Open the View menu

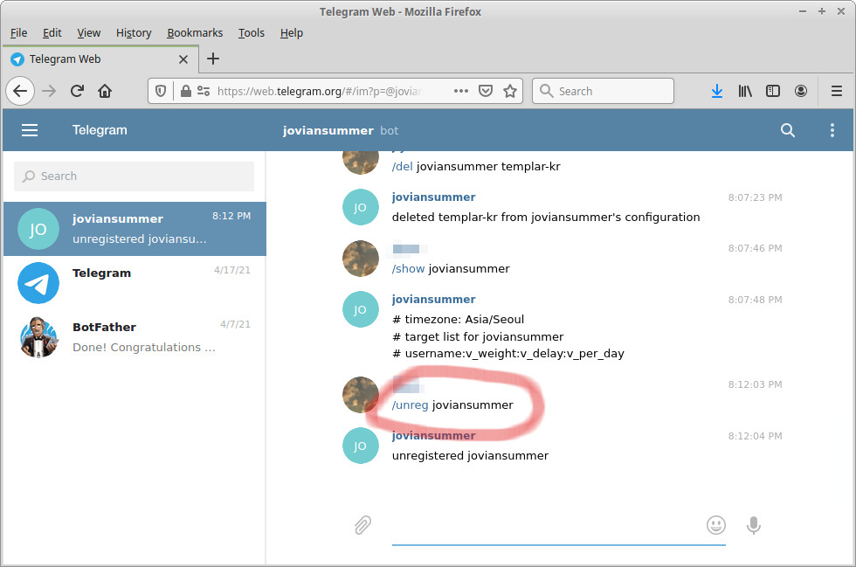click(88, 33)
